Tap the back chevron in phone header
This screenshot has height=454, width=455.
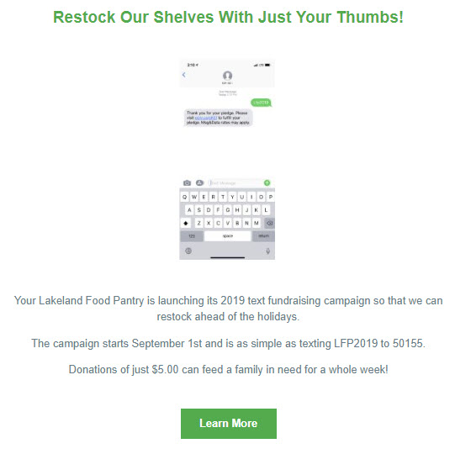click(183, 75)
